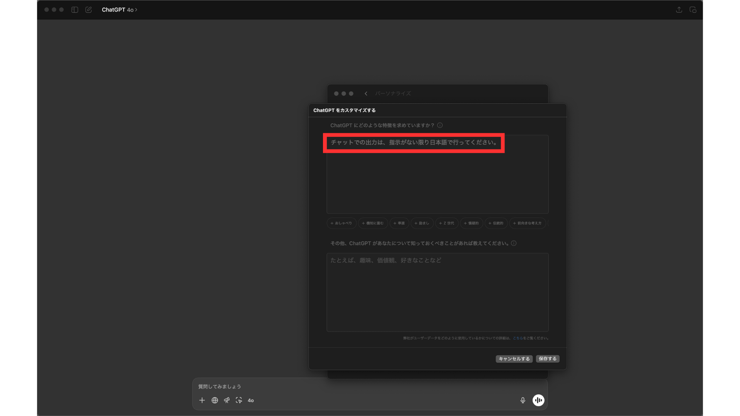Open the ChatGPT 4o model dropdown in title
Viewport: 740px width, 416px height.
119,10
